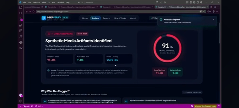Toggle bottom panel layout icon
Viewport: 239px width, 108px height.
(194, 2)
